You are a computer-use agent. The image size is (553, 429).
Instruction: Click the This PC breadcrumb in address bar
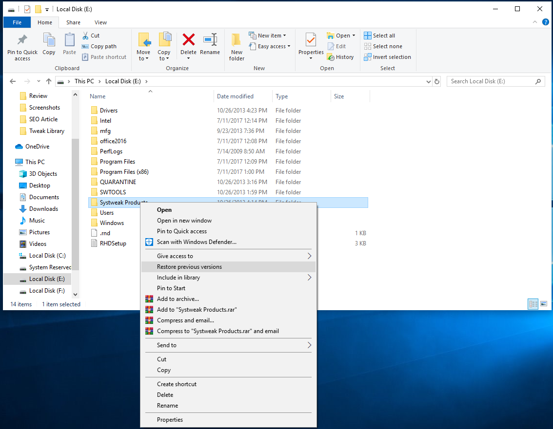84,81
